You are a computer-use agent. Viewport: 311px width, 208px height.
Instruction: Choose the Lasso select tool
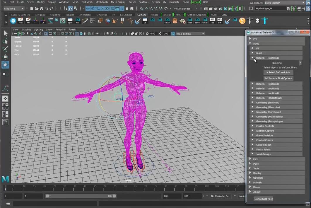[x=5, y=41]
